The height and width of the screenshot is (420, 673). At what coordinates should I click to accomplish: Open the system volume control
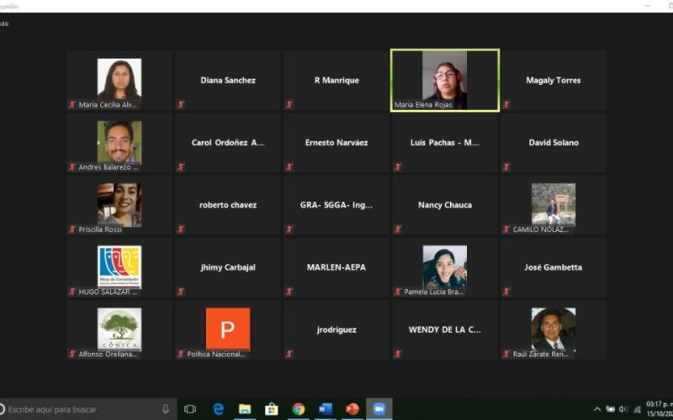click(x=623, y=409)
